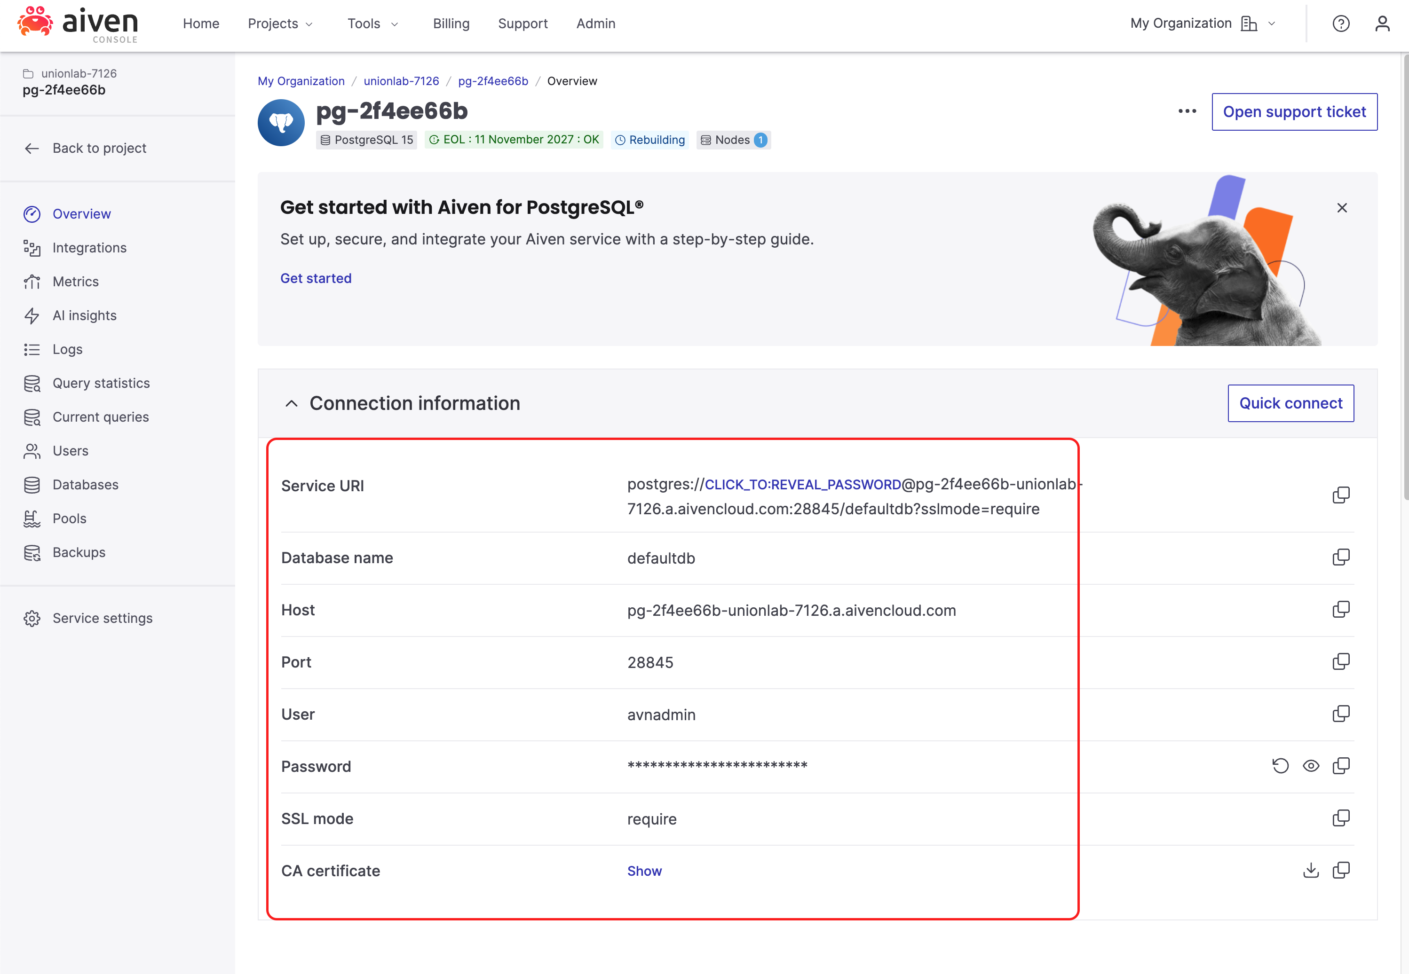Reveal the hidden Password

(x=1311, y=765)
